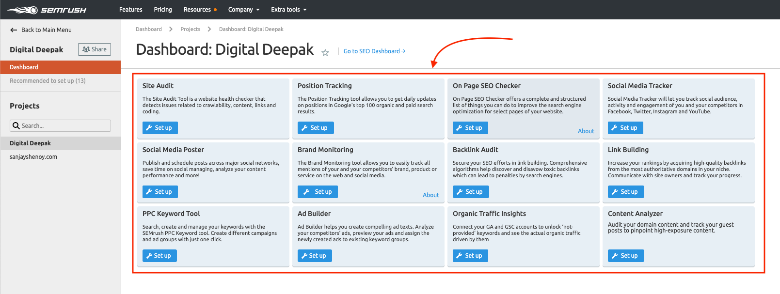The image size is (780, 294).
Task: Click the Content Analyzer card title
Action: (x=635, y=214)
